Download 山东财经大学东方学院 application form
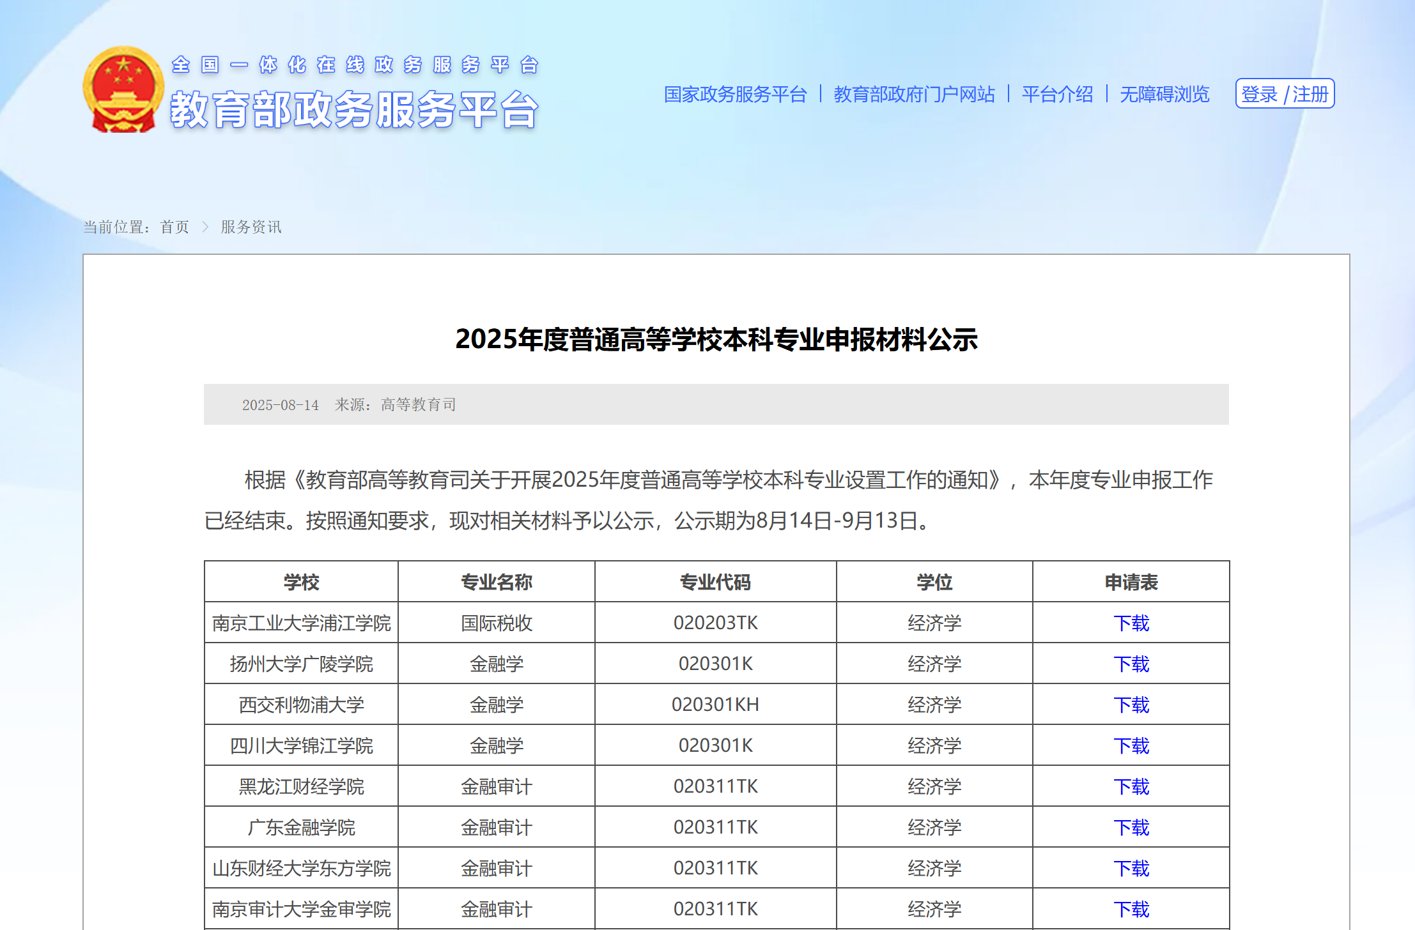This screenshot has height=930, width=1415. [1131, 868]
